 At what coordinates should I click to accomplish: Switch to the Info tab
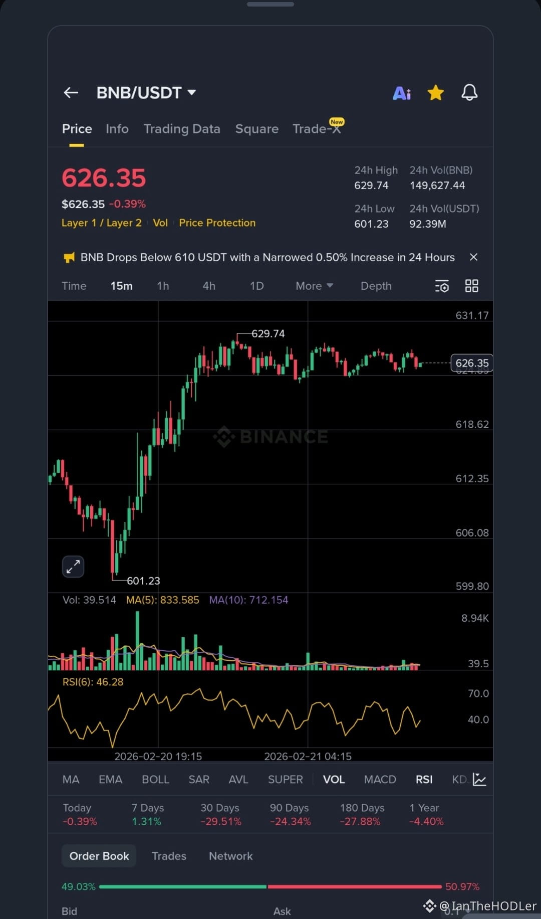[x=117, y=129]
